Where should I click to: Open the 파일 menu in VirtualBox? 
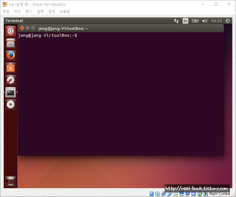(6, 11)
